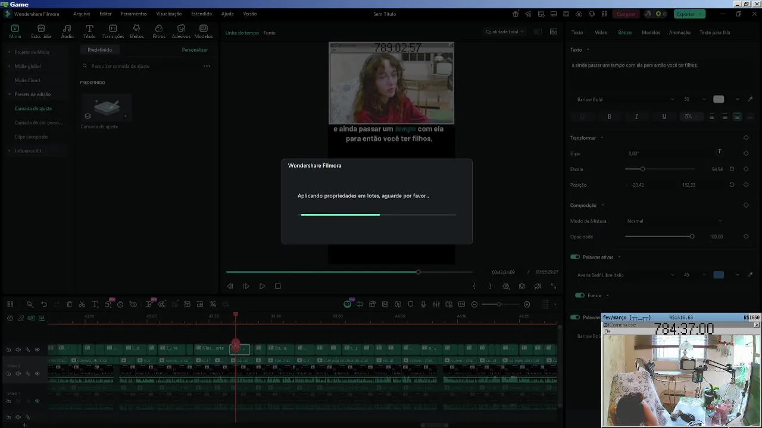Toggle the Palavras ativas switch
The width and height of the screenshot is (762, 428).
pos(575,257)
